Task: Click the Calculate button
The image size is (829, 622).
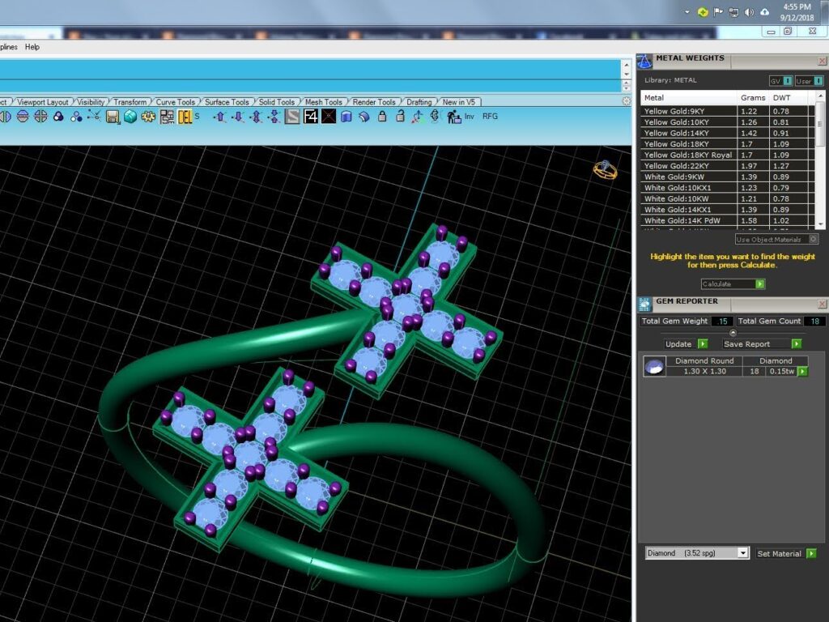Action: pos(733,284)
